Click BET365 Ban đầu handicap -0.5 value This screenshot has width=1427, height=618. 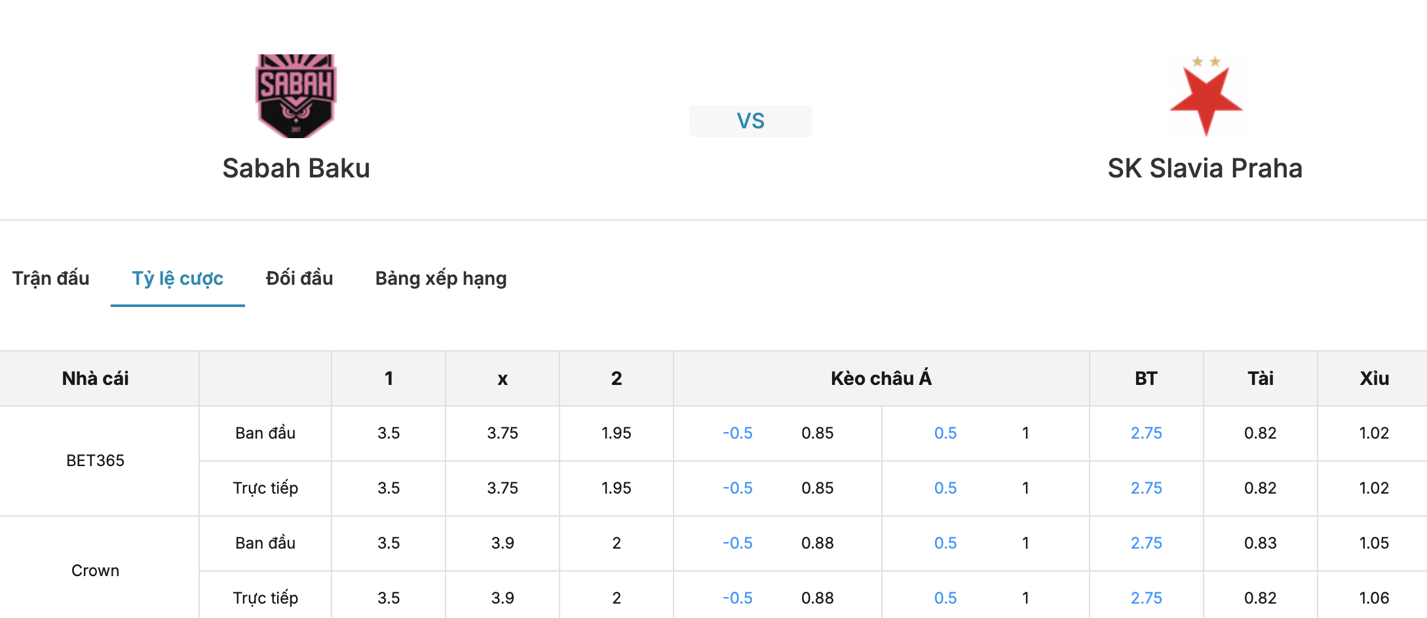click(737, 433)
